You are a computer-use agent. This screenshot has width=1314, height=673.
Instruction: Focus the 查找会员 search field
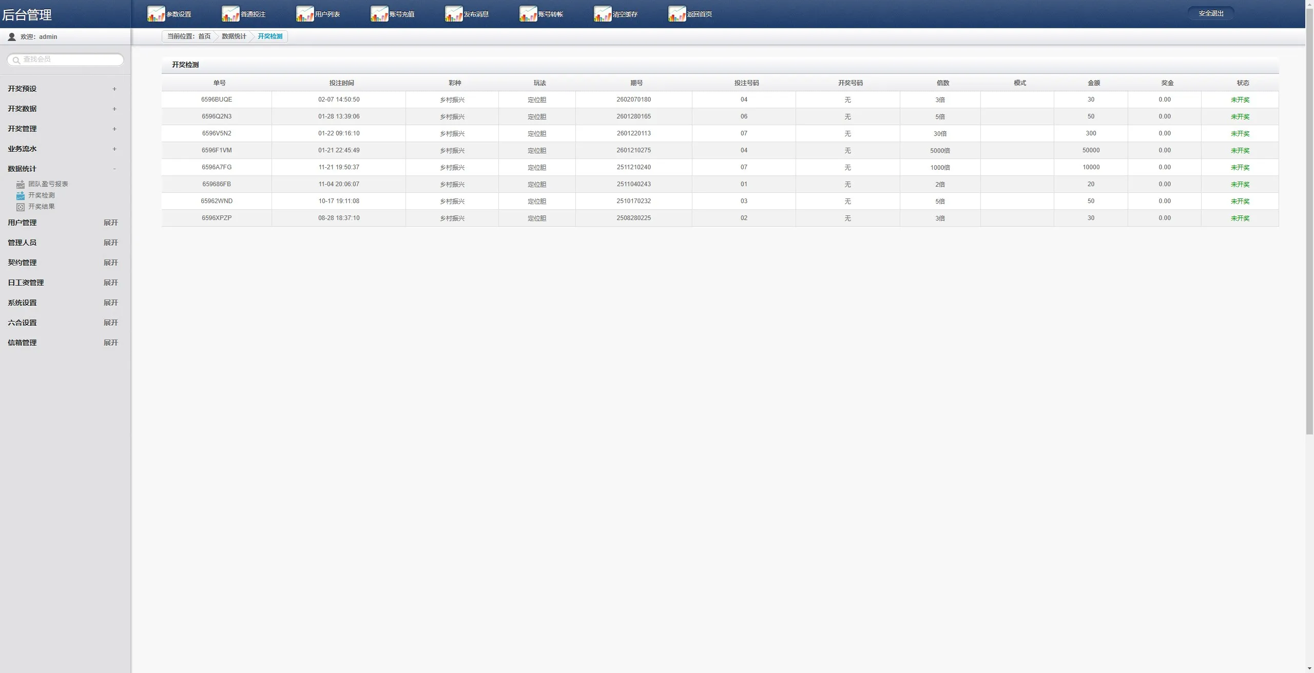point(65,60)
